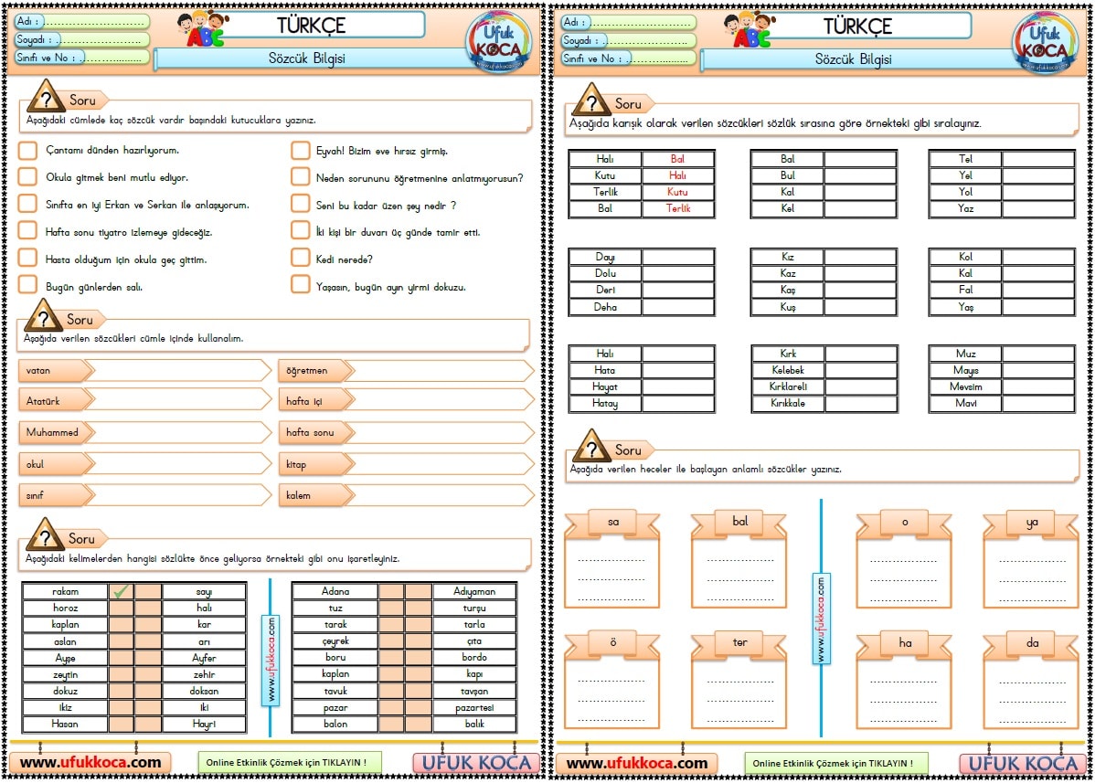1095x783 pixels.
Task: Mark the orange cell next to 'Adana'
Action: (x=391, y=591)
